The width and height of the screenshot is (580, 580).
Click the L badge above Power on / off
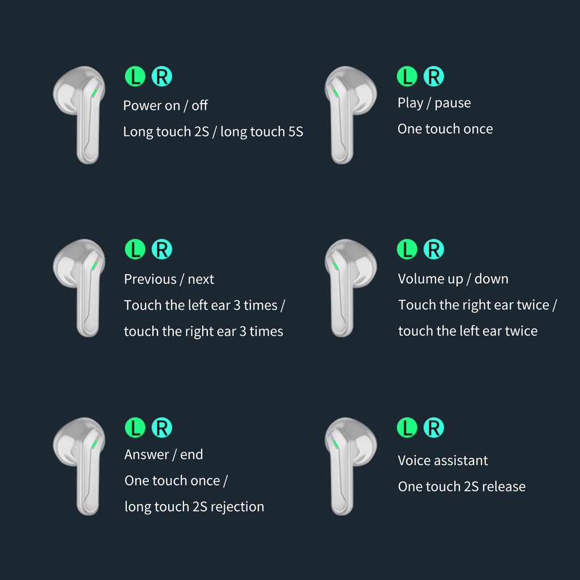tap(135, 76)
